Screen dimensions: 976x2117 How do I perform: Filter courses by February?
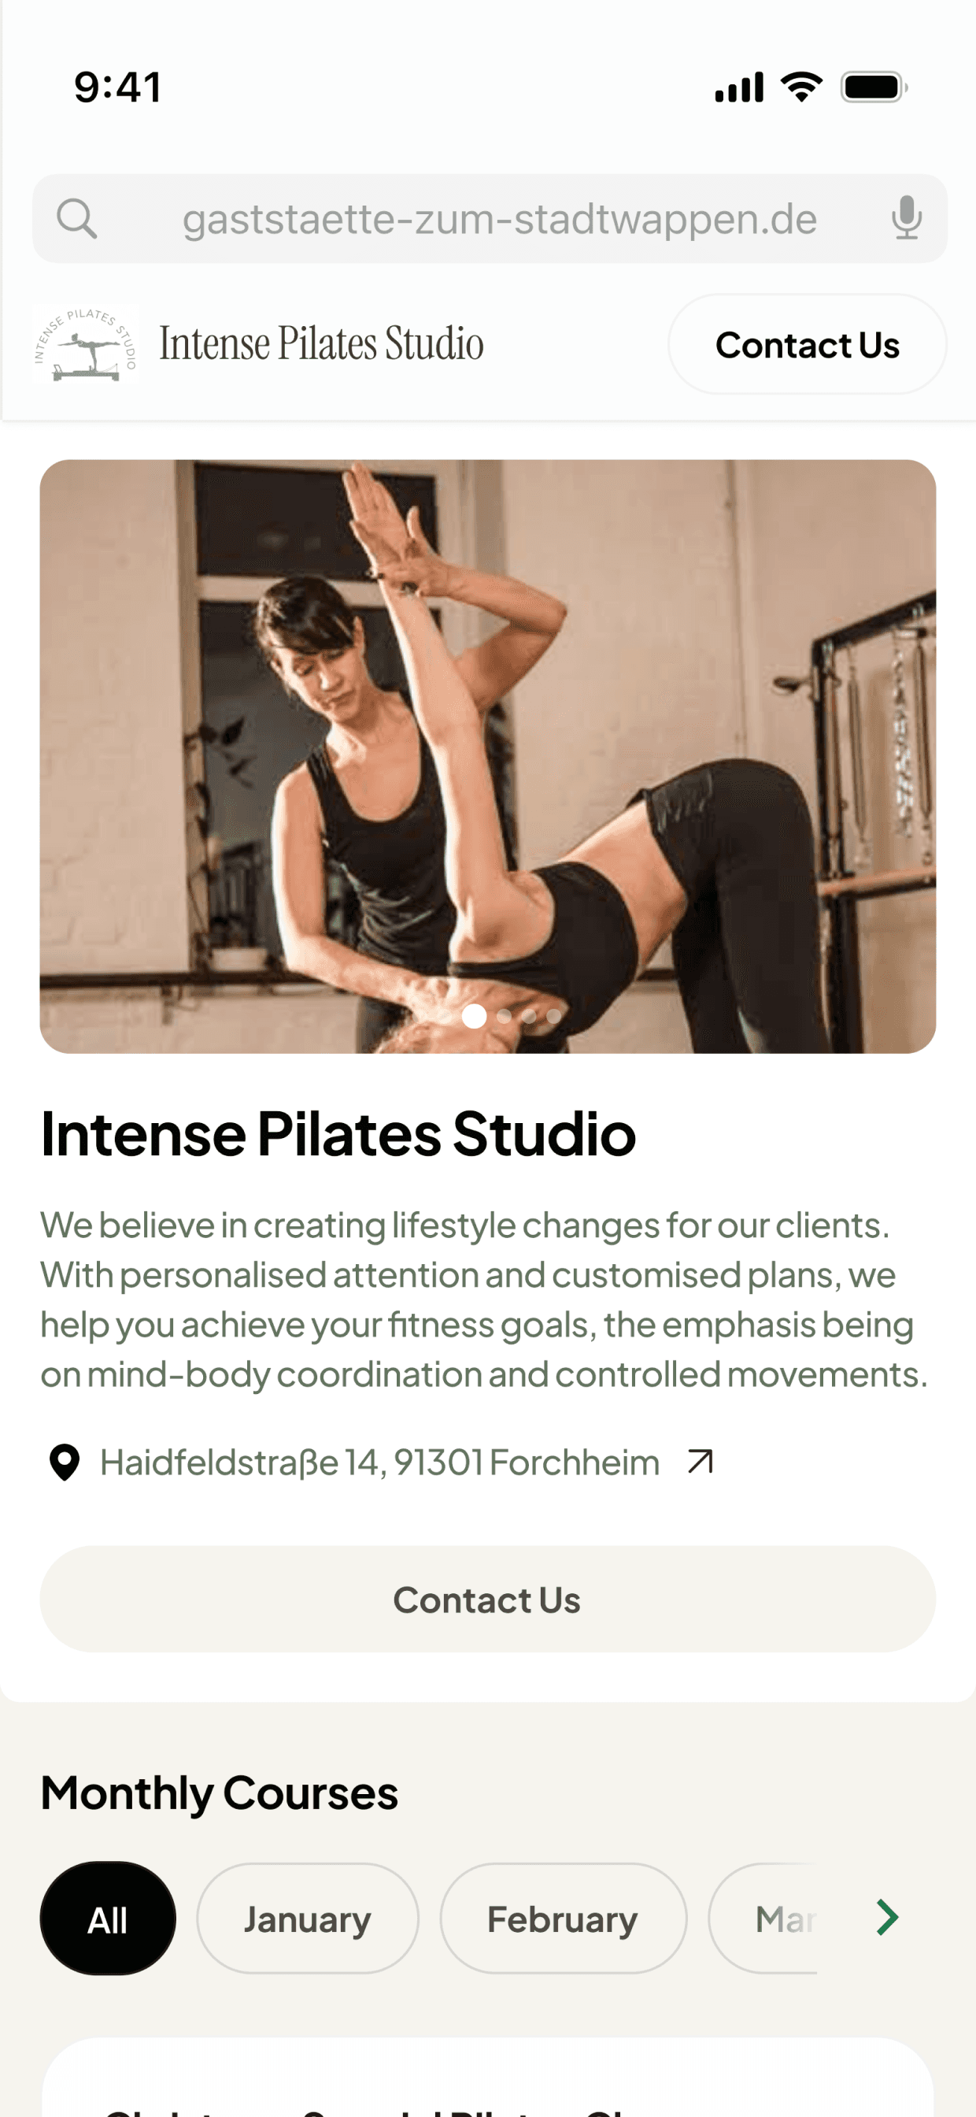tap(563, 1918)
